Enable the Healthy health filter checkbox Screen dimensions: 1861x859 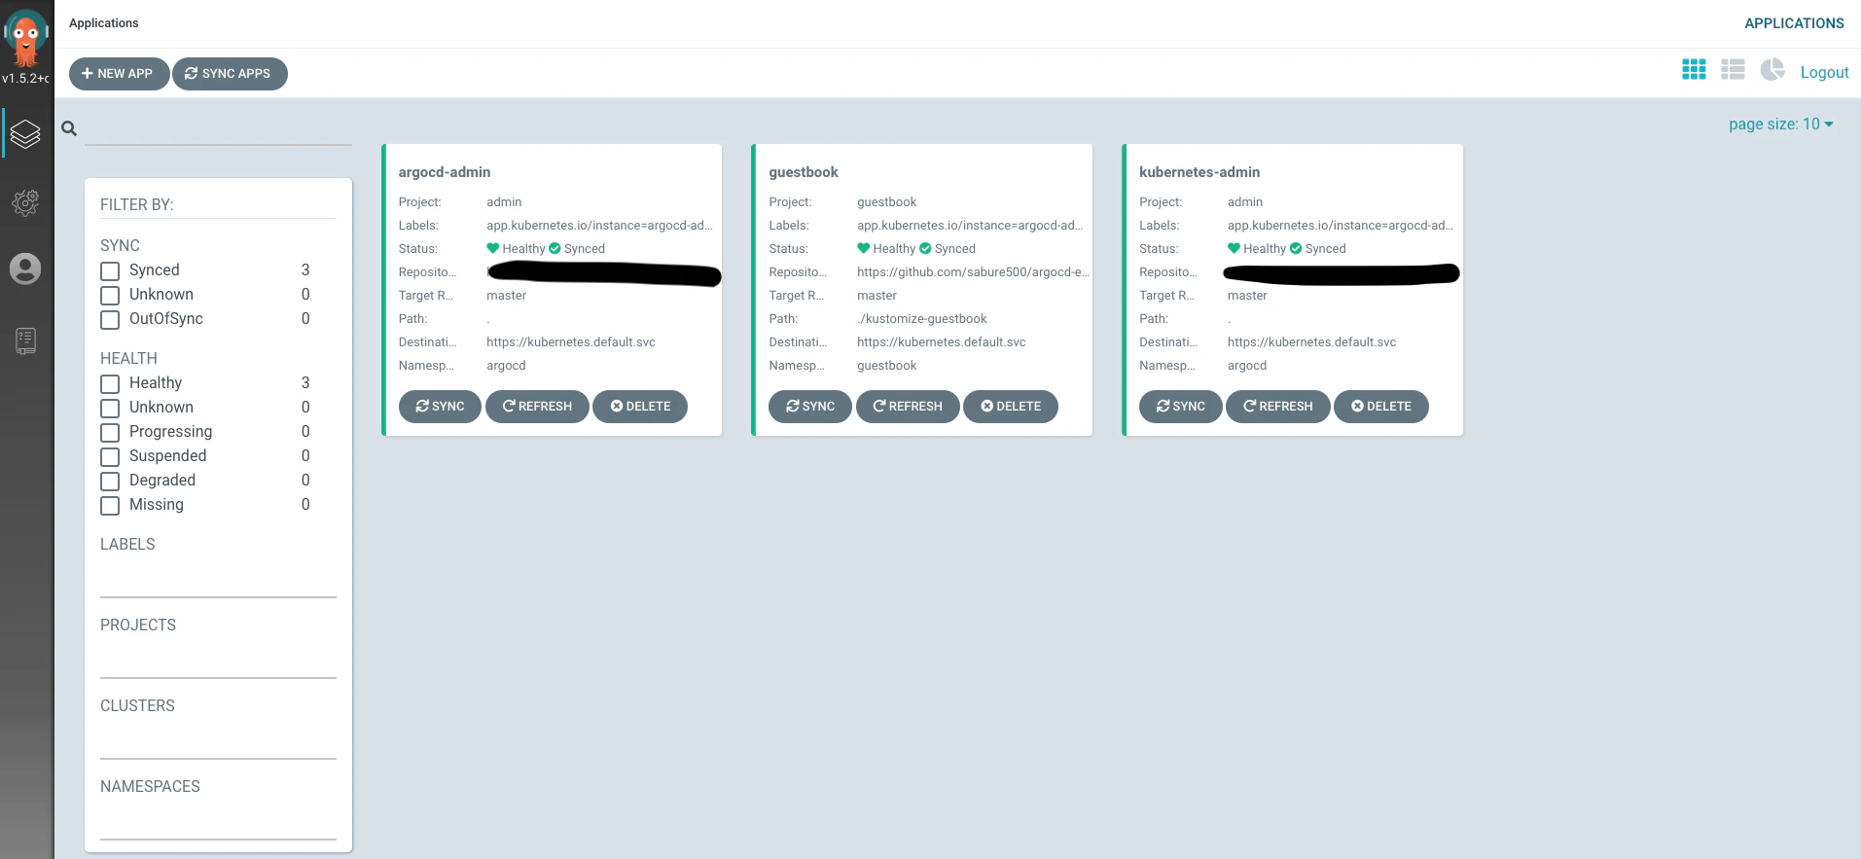pyautogui.click(x=110, y=384)
